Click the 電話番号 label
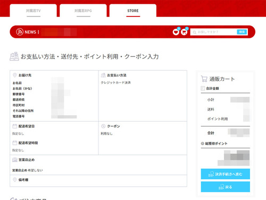266x200 pixels. (x=19, y=116)
